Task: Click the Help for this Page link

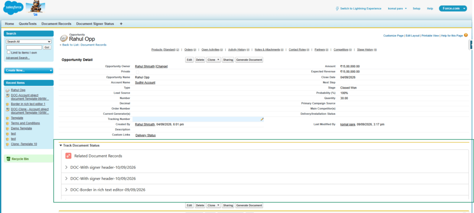Action: click(x=452, y=35)
